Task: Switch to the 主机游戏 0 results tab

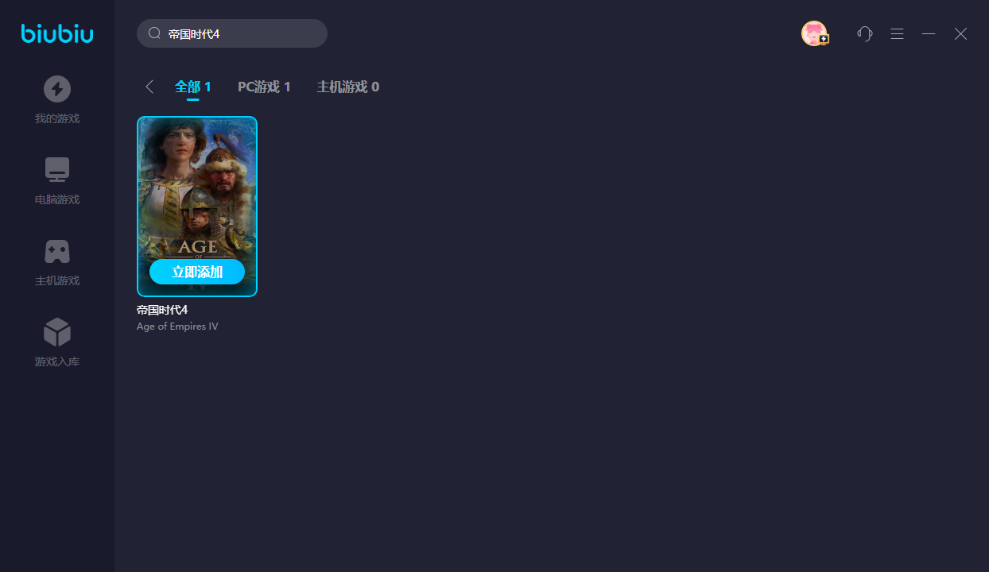Action: [x=347, y=87]
